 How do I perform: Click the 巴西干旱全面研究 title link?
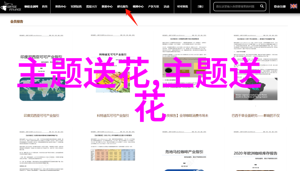tap(256, 116)
